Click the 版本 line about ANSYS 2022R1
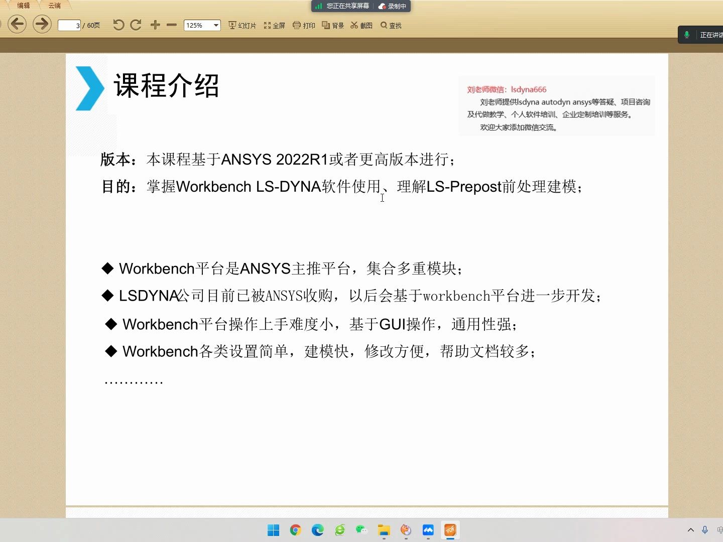The image size is (723, 542). (x=278, y=160)
